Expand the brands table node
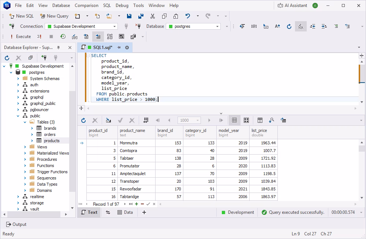The width and height of the screenshot is (366, 239). coord(32,128)
